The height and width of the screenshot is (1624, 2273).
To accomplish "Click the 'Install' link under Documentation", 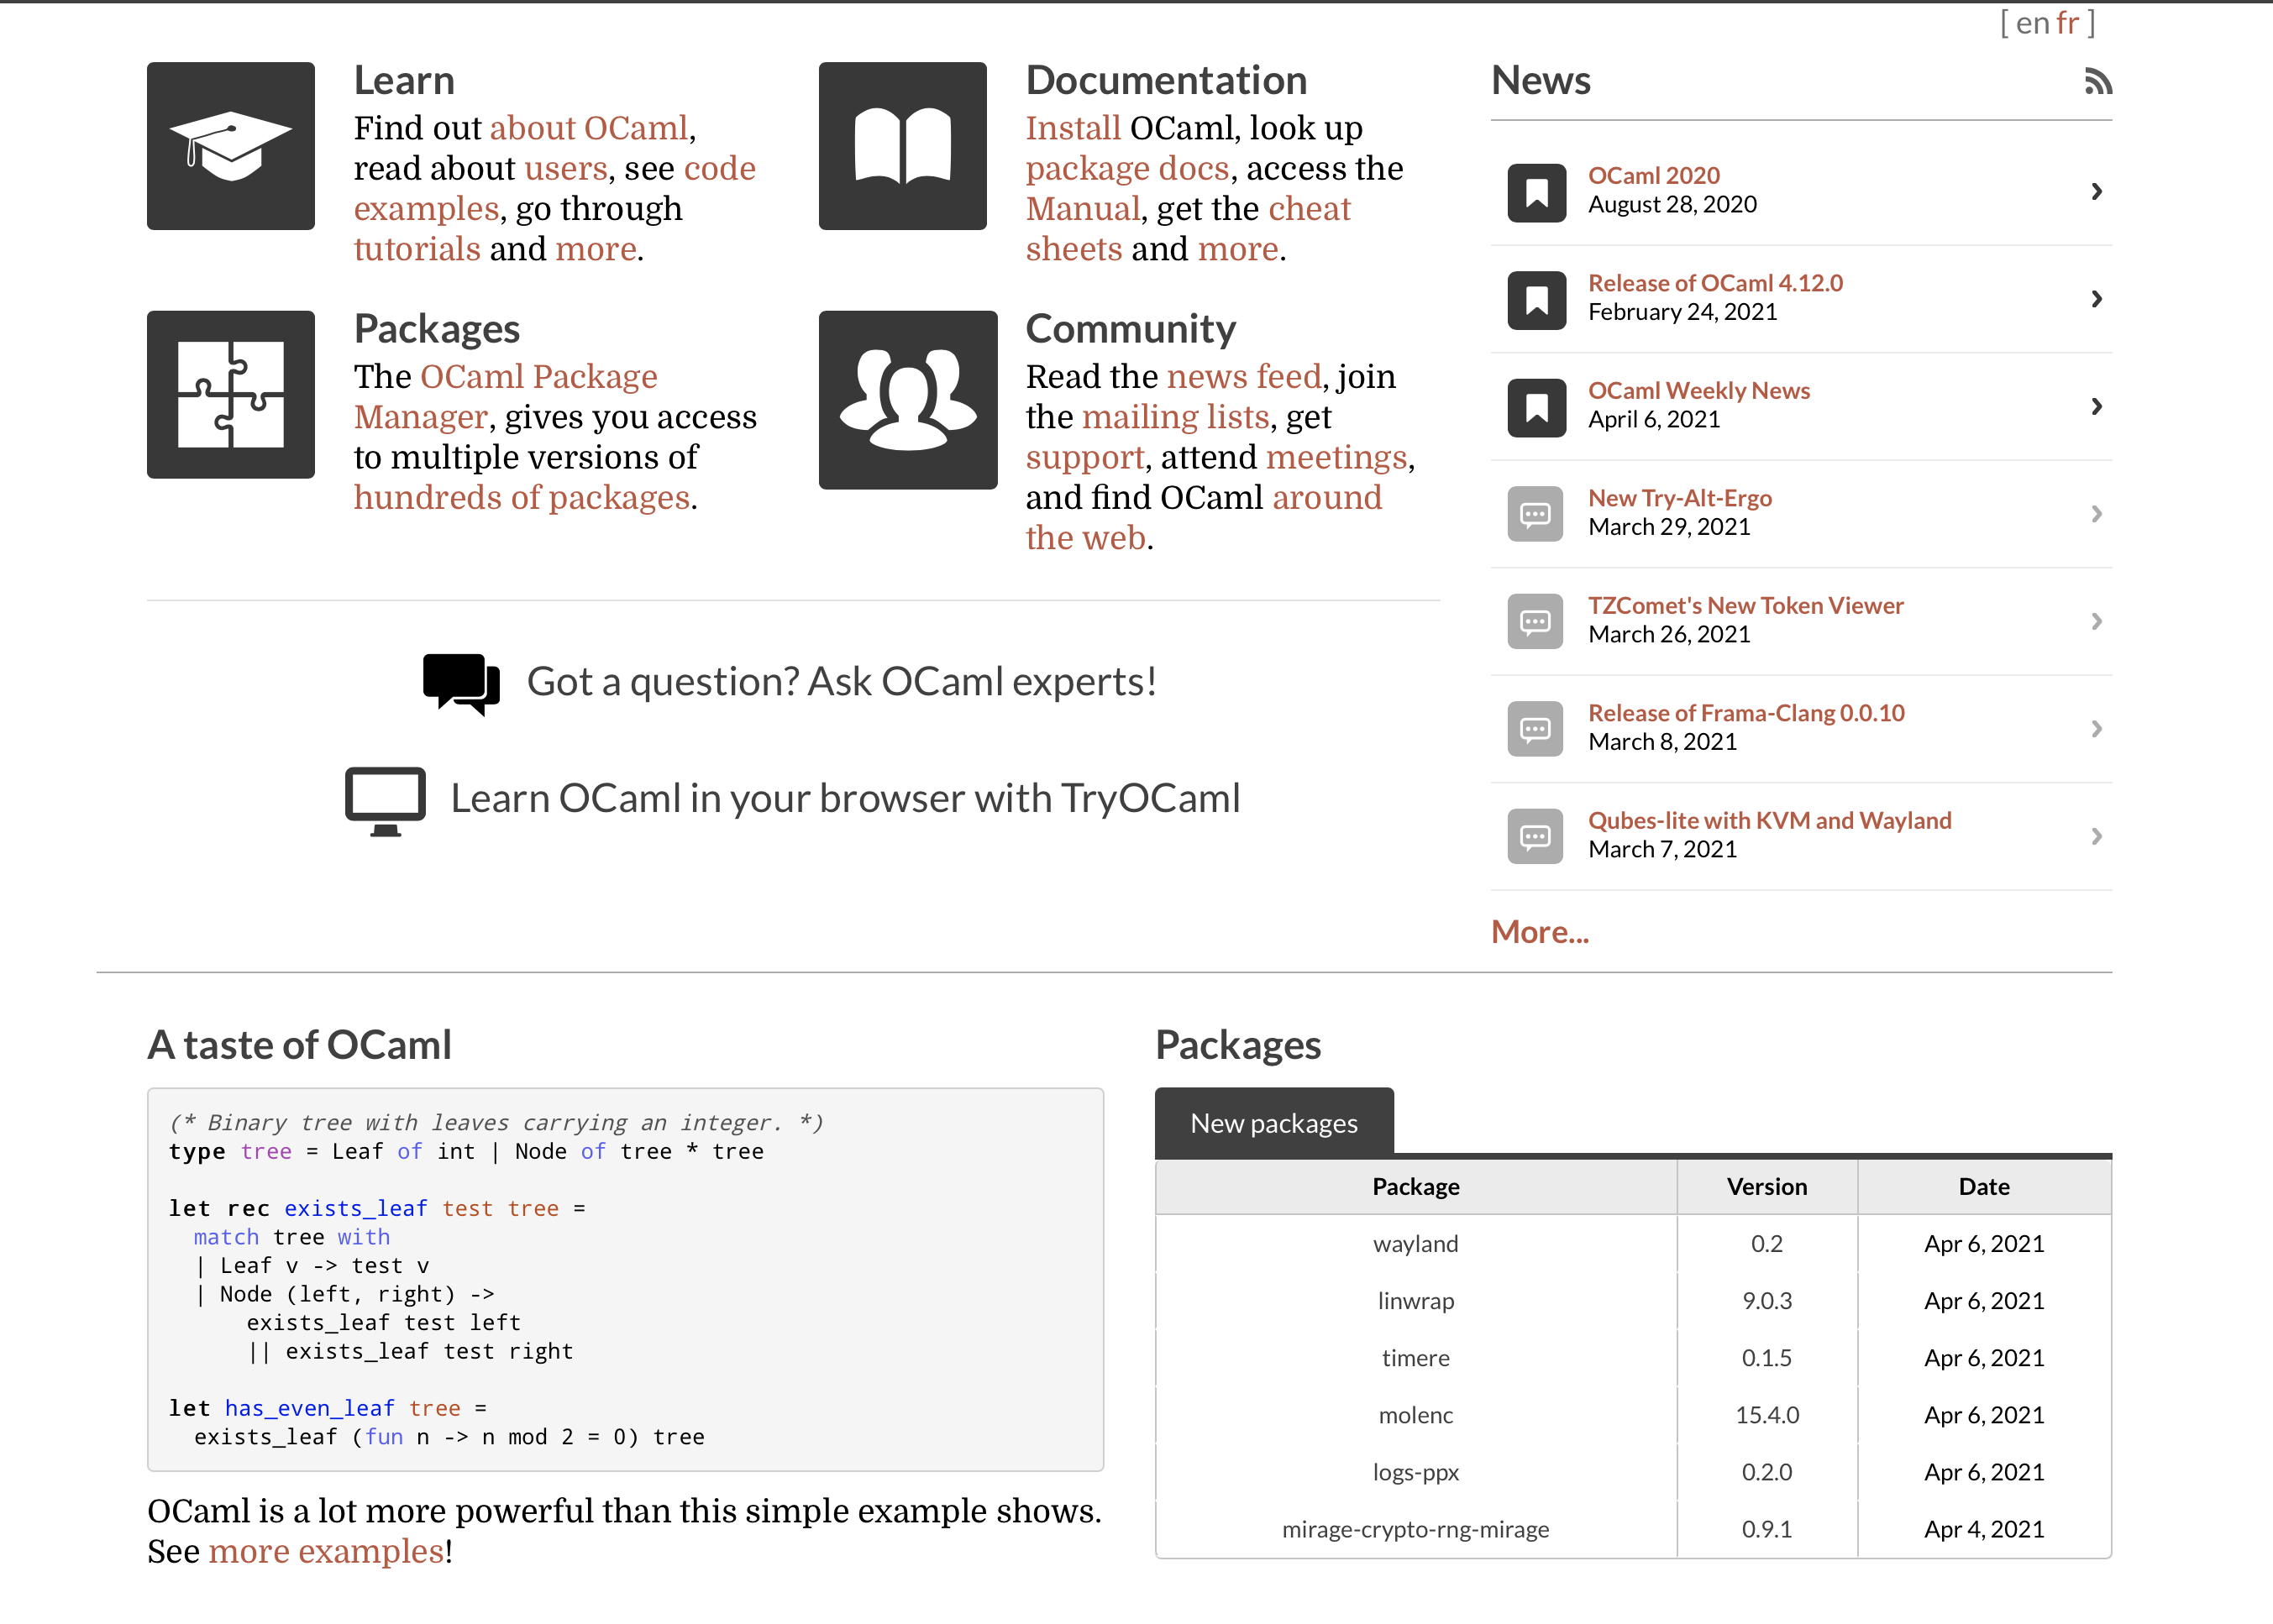I will (x=1074, y=128).
